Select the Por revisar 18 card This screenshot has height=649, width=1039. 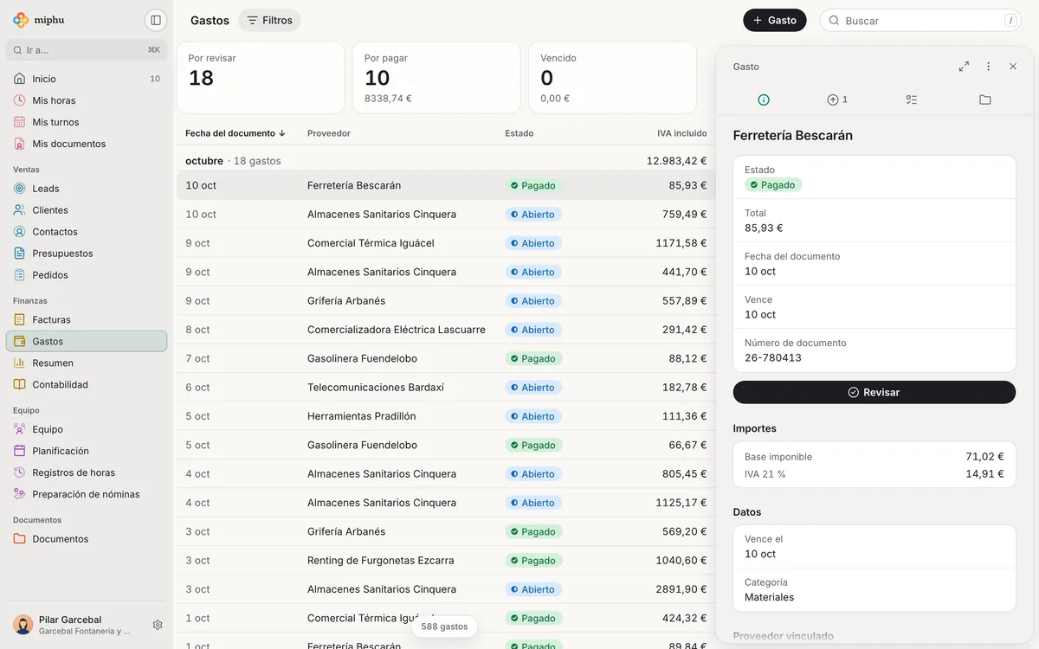point(261,78)
